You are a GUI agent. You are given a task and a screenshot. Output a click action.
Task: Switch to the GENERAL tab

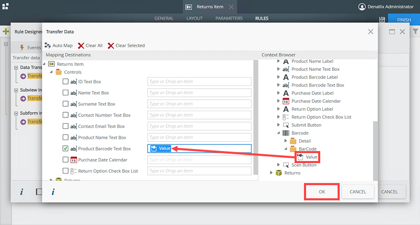[x=164, y=18]
